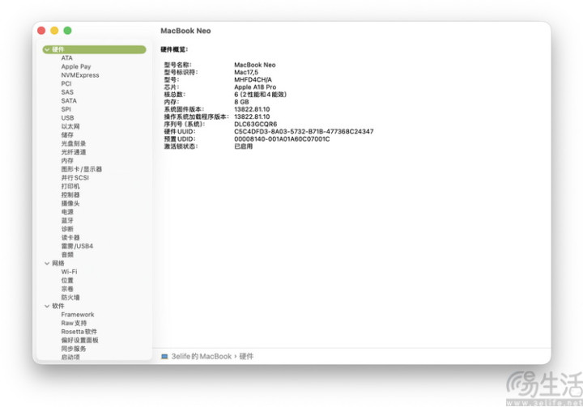Select 光纤通道 in the sidebar
Screen dimensions: 583x407
pos(74,152)
